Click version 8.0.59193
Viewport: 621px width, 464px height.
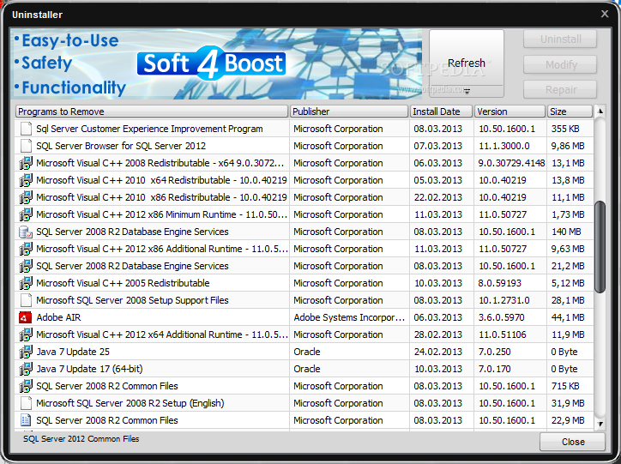tap(500, 283)
